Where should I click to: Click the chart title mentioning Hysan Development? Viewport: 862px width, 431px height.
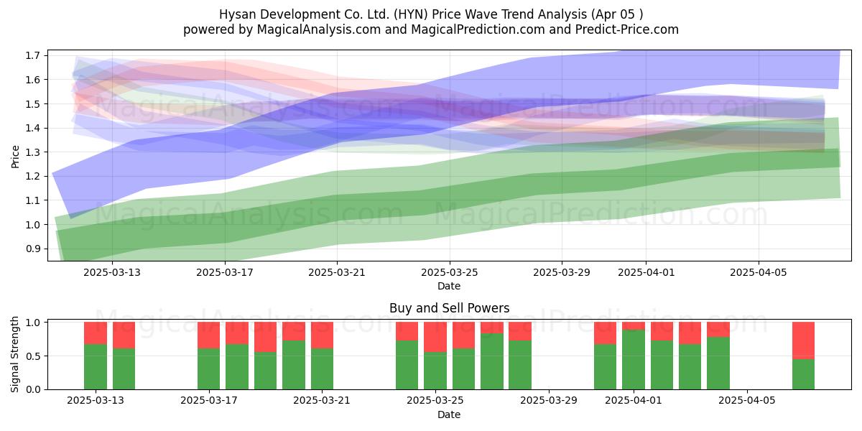point(431,14)
